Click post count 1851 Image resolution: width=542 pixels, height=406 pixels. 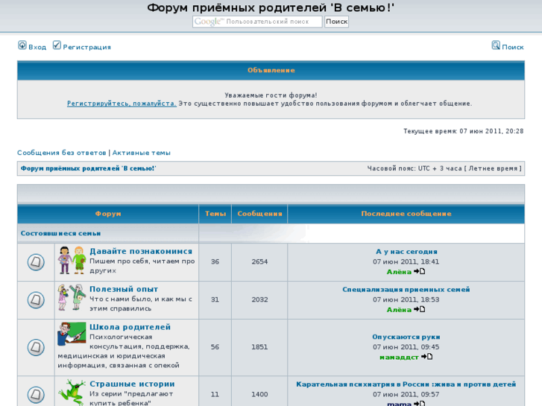[259, 347]
